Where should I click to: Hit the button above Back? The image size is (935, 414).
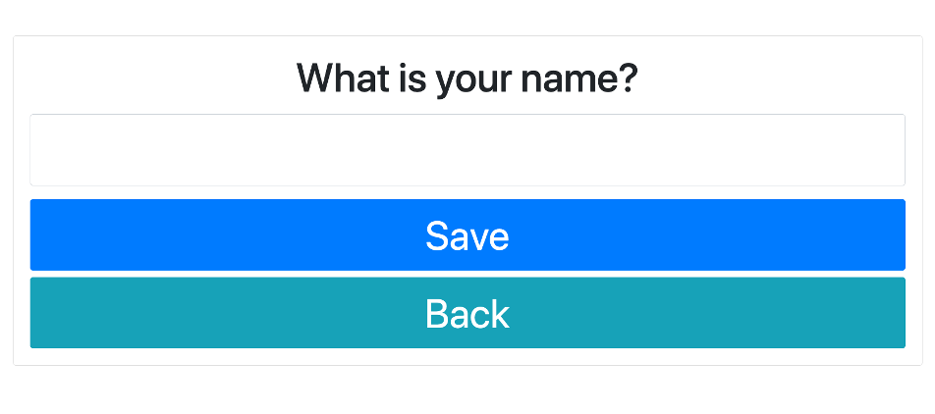coord(467,235)
